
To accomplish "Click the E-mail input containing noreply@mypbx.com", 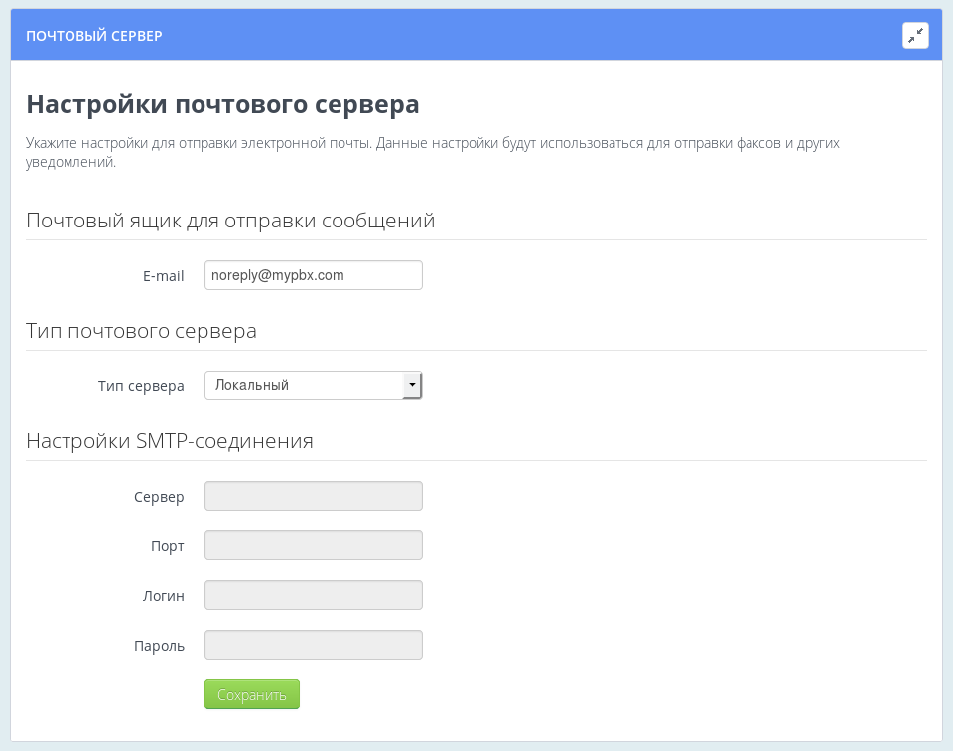I will point(313,275).
